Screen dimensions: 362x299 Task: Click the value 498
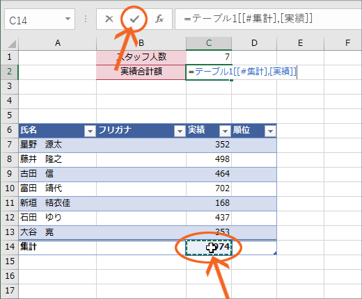click(x=222, y=159)
